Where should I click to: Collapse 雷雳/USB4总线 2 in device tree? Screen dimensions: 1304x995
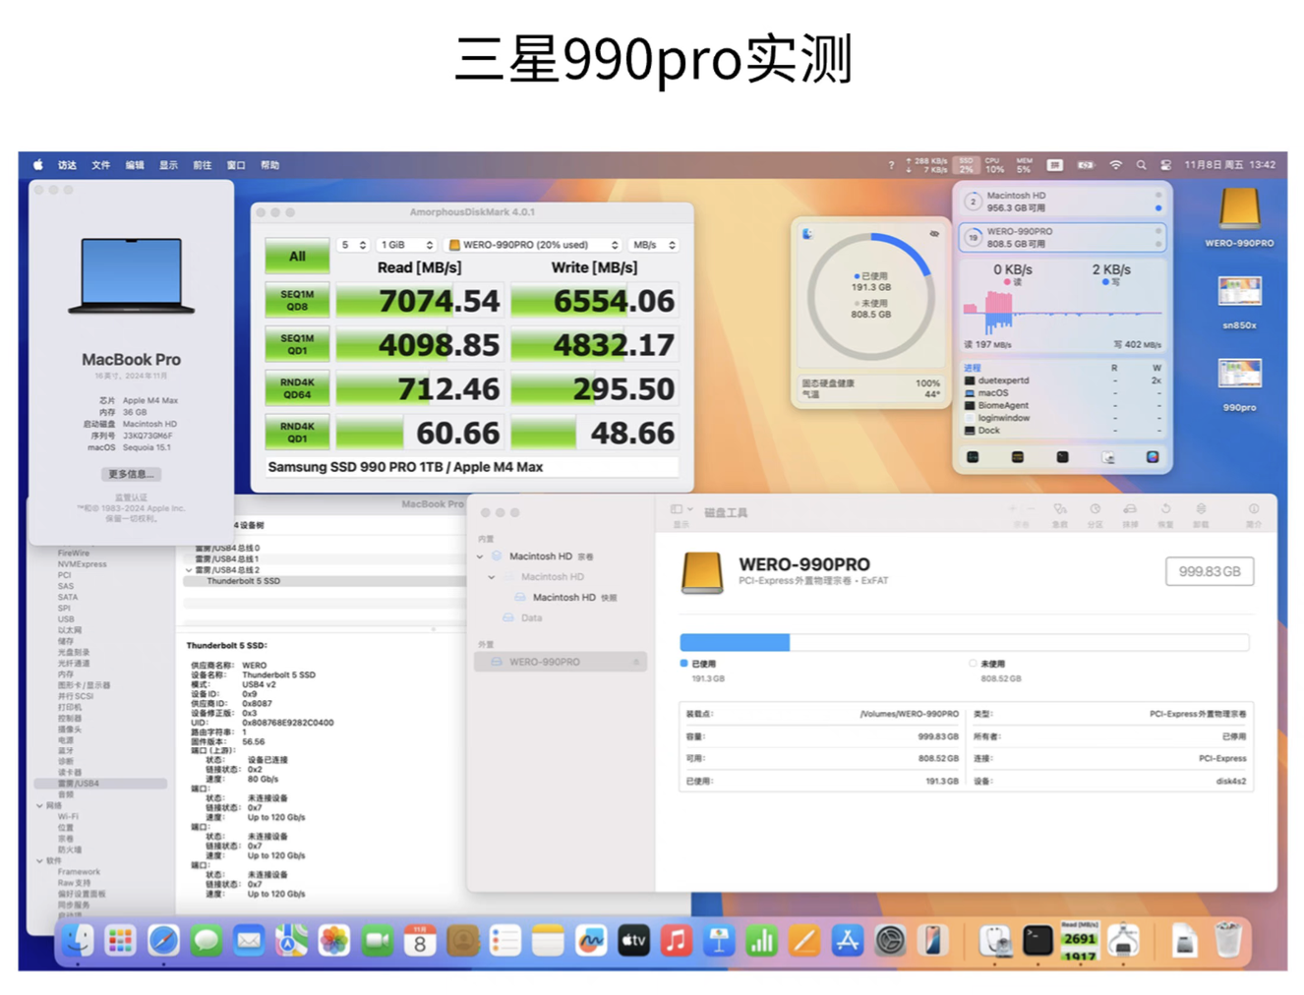click(x=189, y=570)
